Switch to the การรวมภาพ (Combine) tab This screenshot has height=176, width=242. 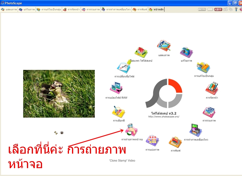click(x=91, y=9)
